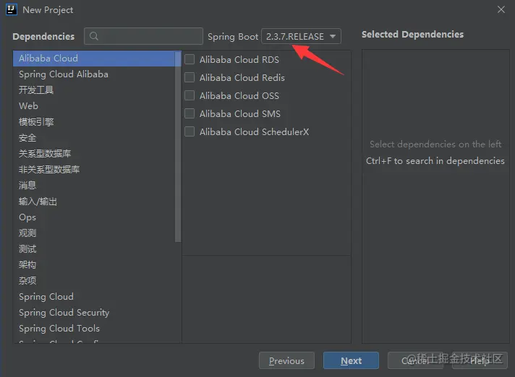Click the category list scrollbar

point(179,144)
